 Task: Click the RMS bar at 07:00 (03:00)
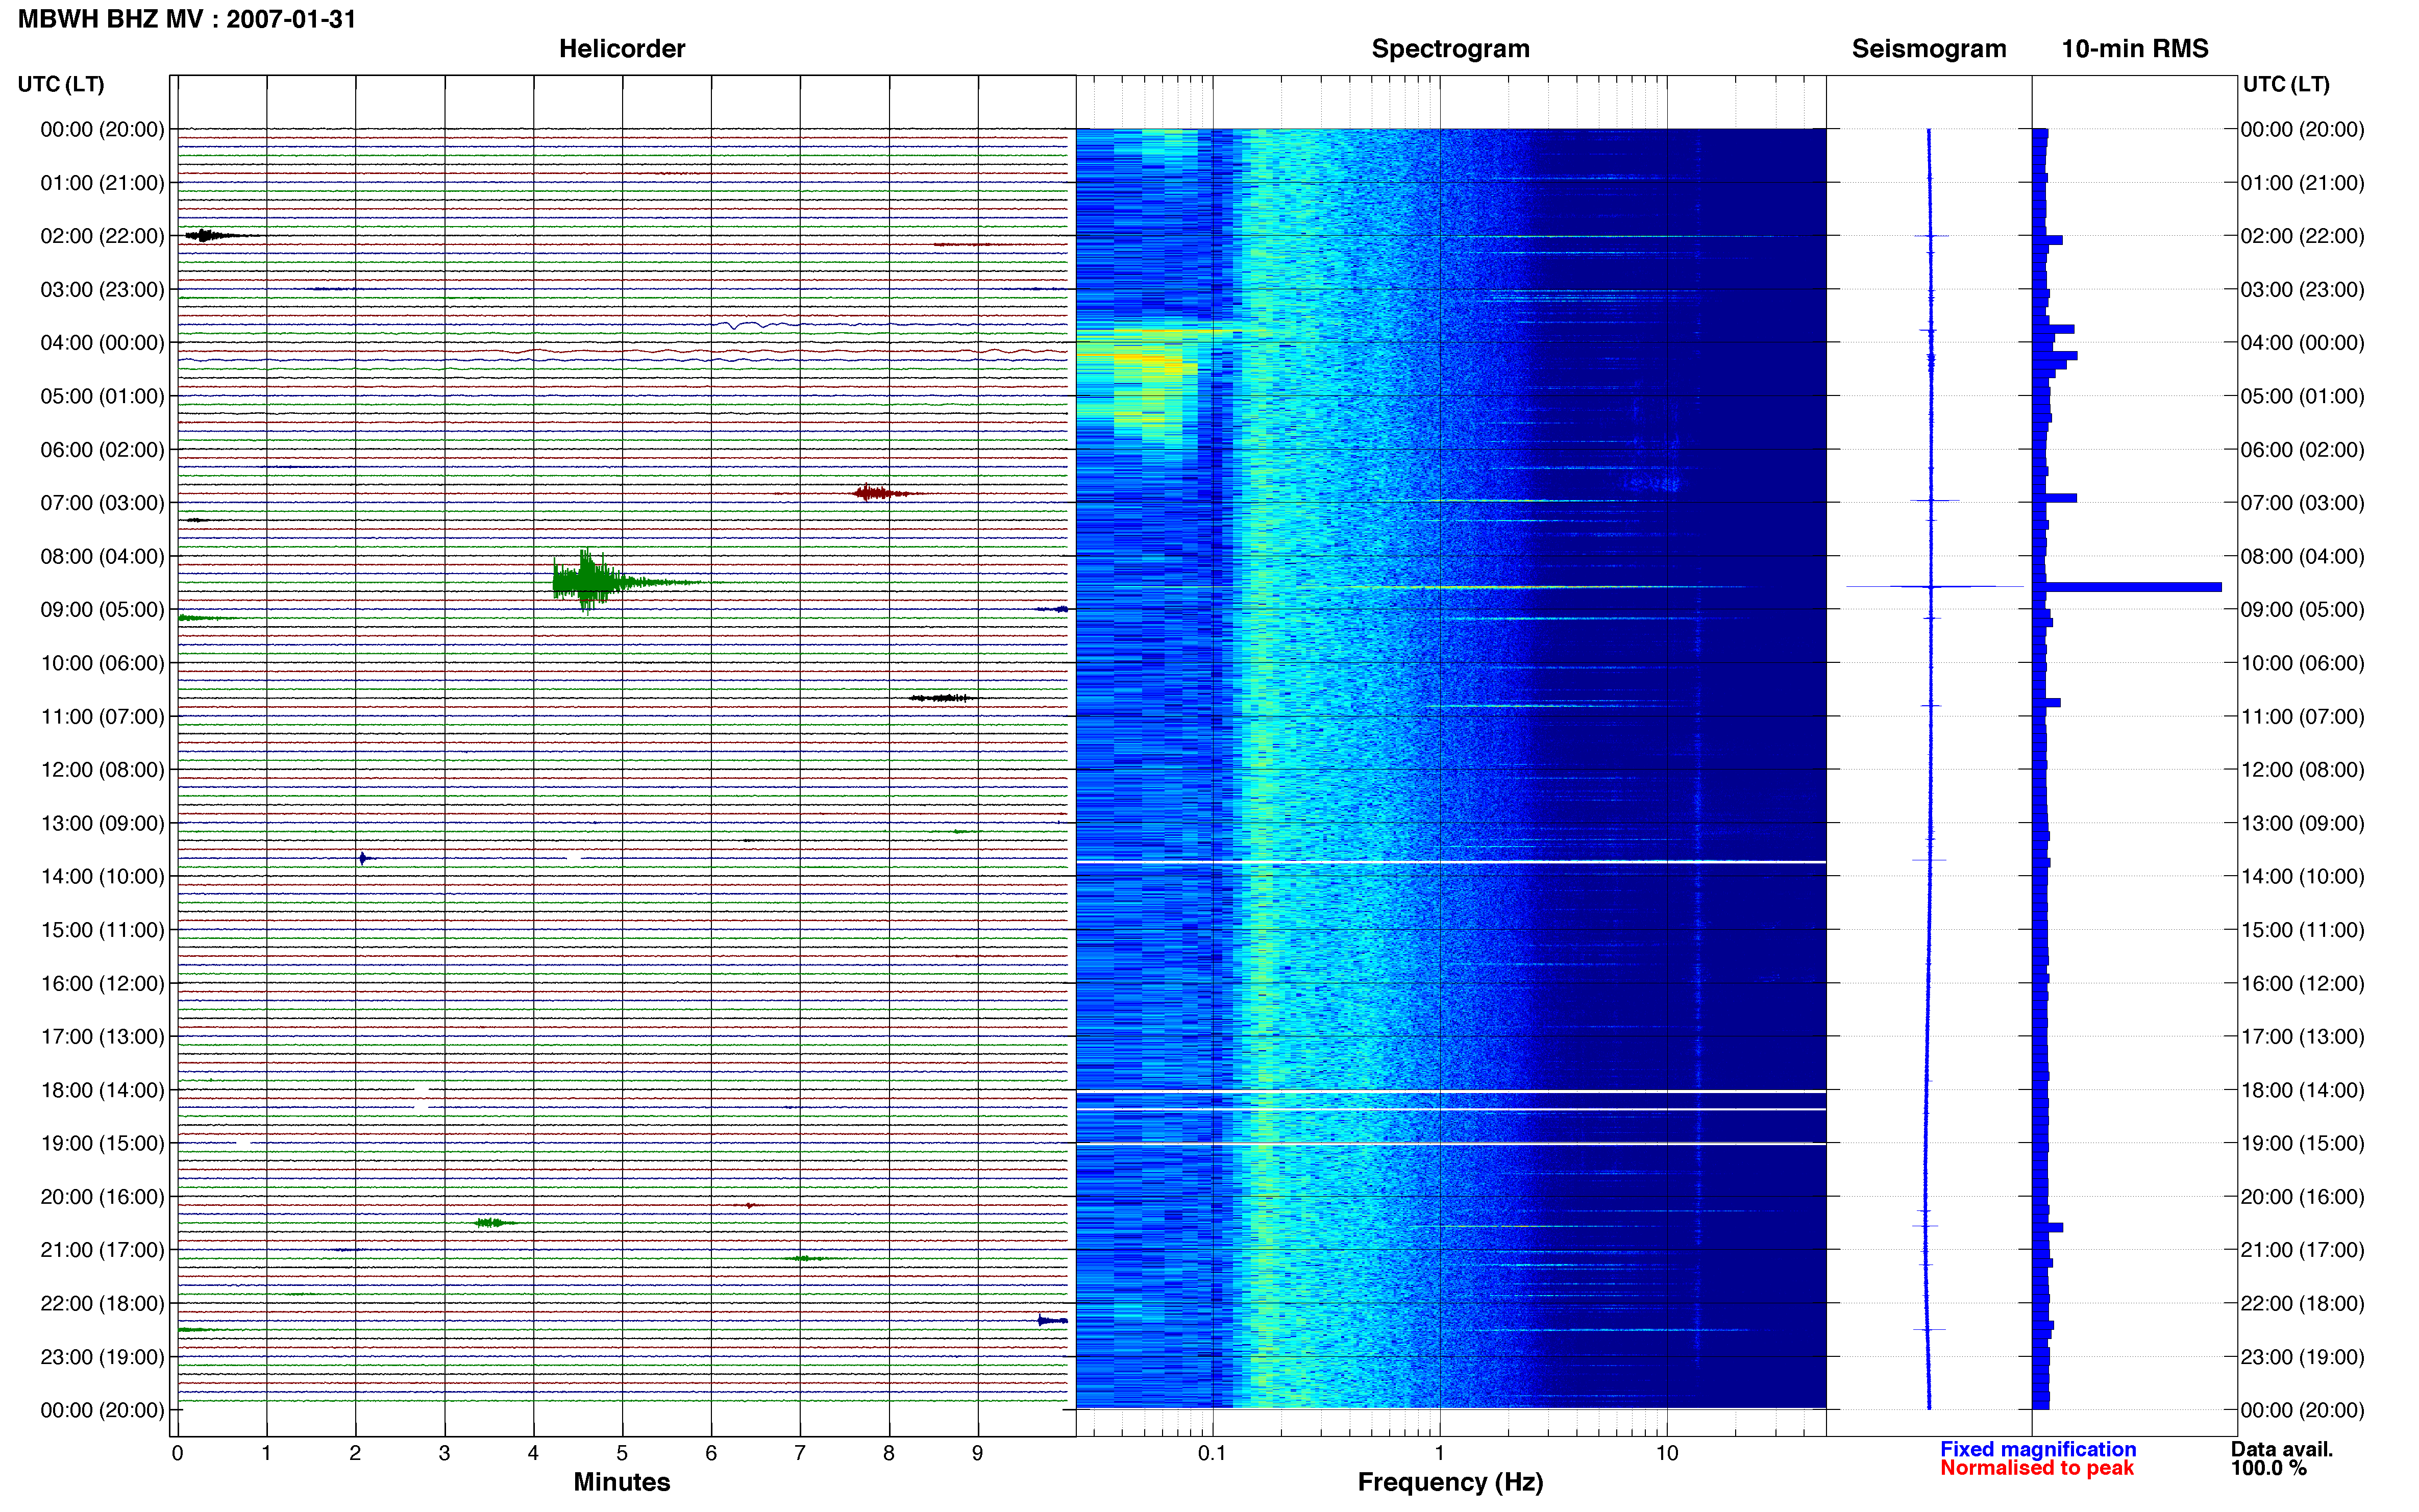(x=2055, y=497)
